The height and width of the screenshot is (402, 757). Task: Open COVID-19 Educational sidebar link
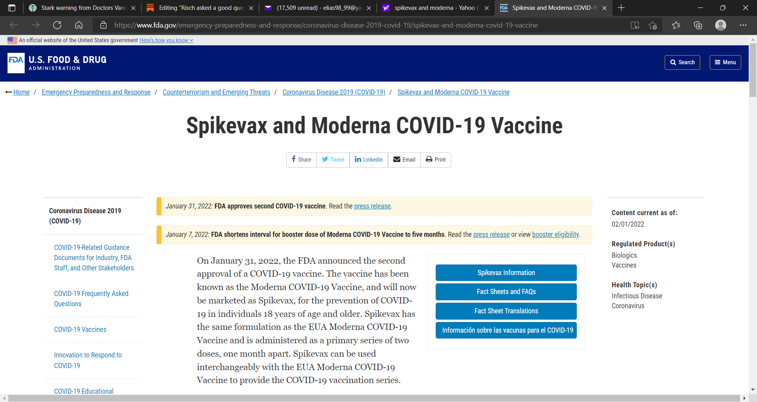(x=84, y=391)
